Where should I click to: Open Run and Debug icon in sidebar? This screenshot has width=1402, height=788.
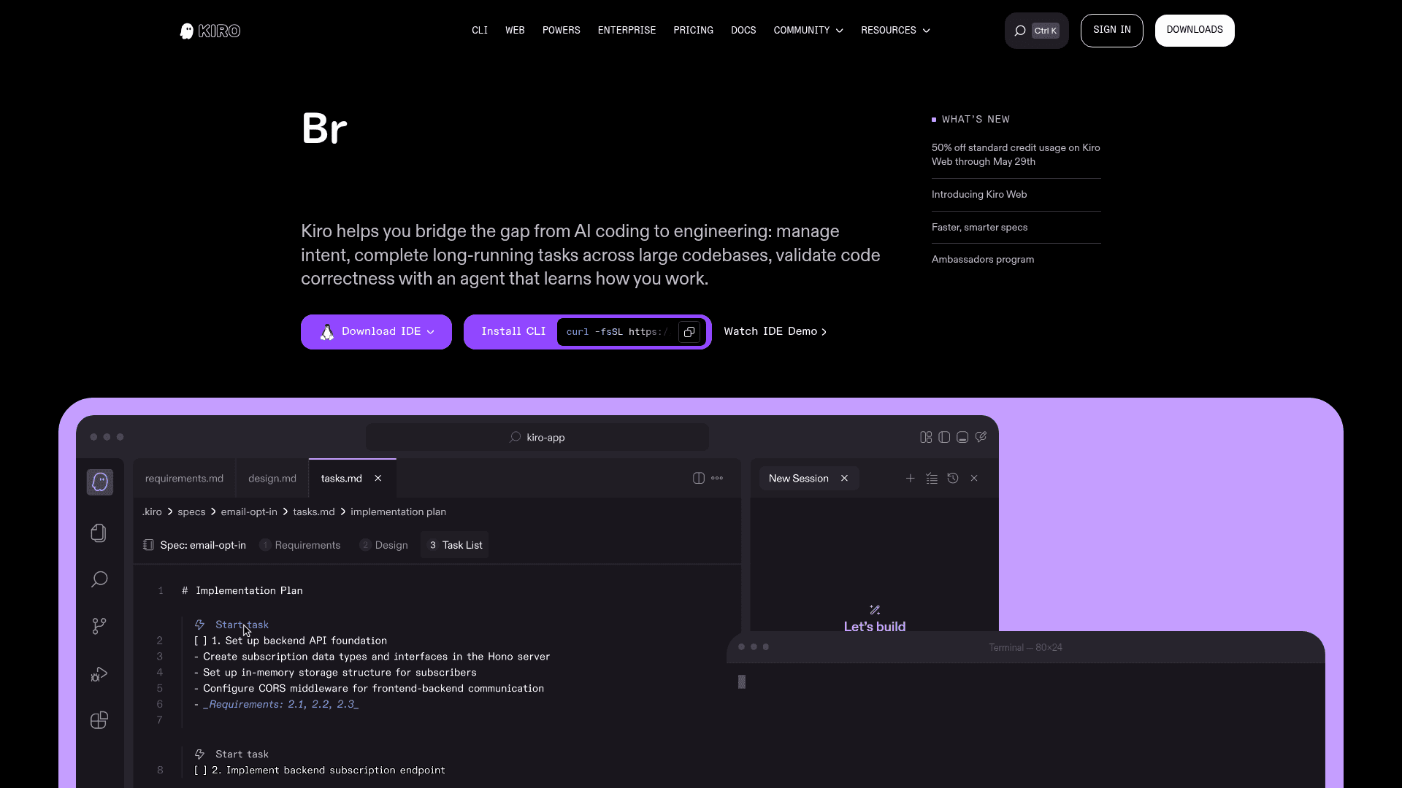[x=99, y=674]
